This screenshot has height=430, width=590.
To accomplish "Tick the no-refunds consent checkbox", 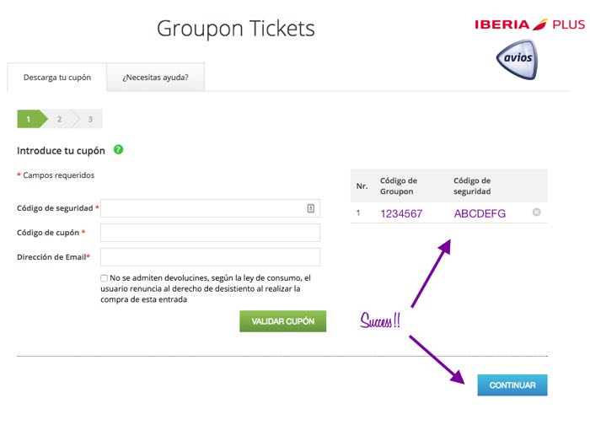I will (x=105, y=278).
